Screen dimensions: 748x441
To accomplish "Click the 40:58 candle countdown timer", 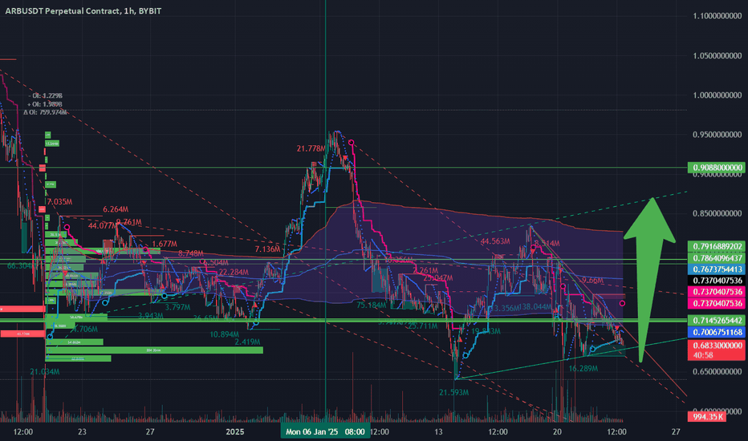I will coord(703,355).
